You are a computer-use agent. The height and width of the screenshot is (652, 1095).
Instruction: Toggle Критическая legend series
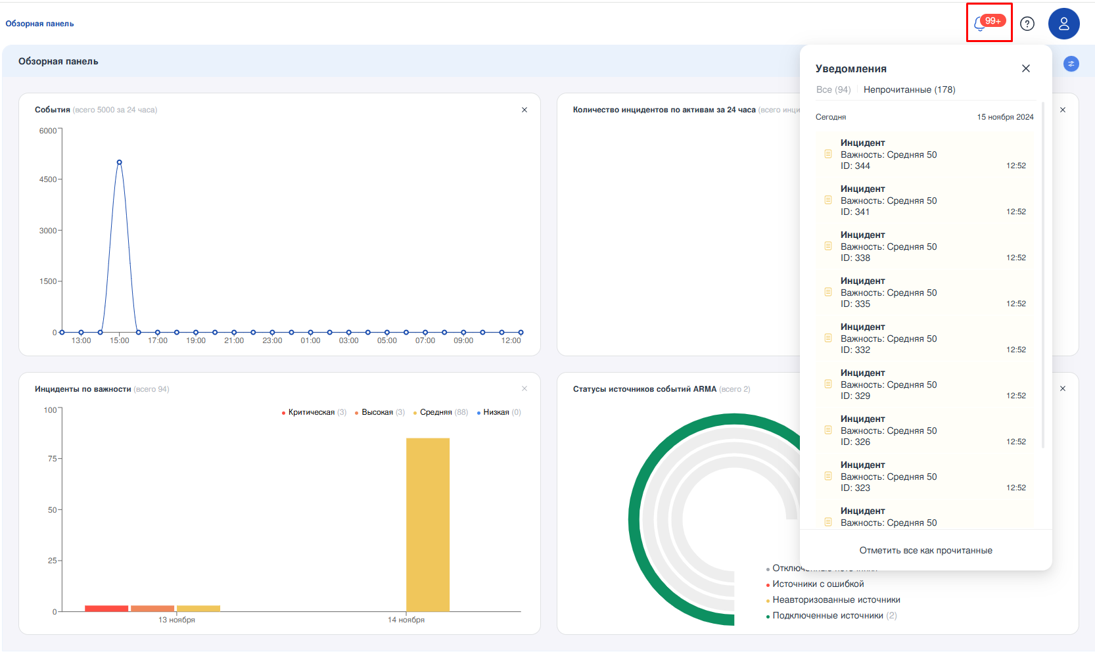(311, 412)
